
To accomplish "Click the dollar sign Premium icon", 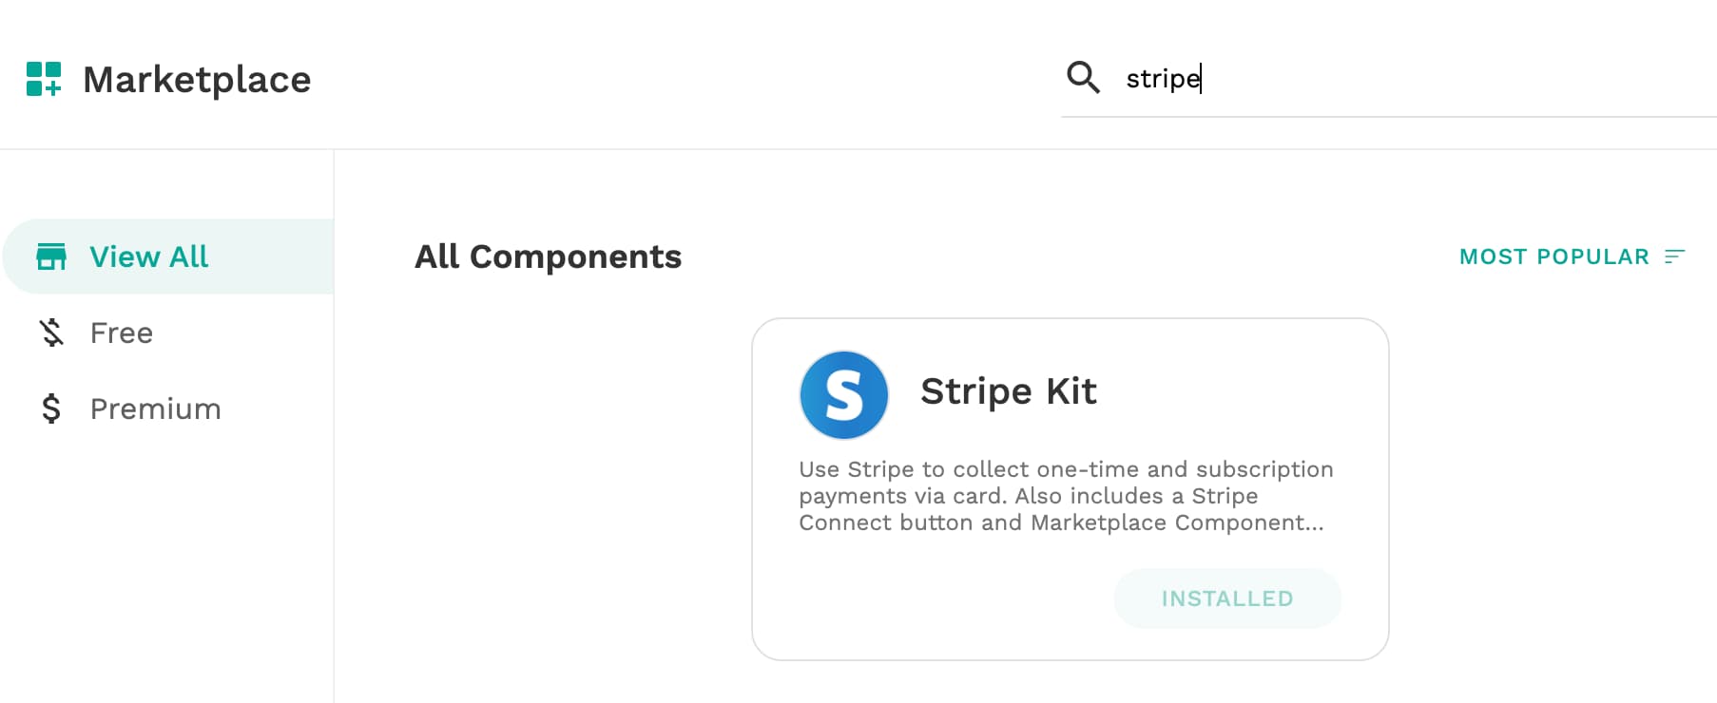I will point(51,408).
